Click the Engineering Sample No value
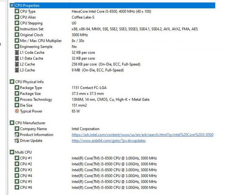 (74, 47)
